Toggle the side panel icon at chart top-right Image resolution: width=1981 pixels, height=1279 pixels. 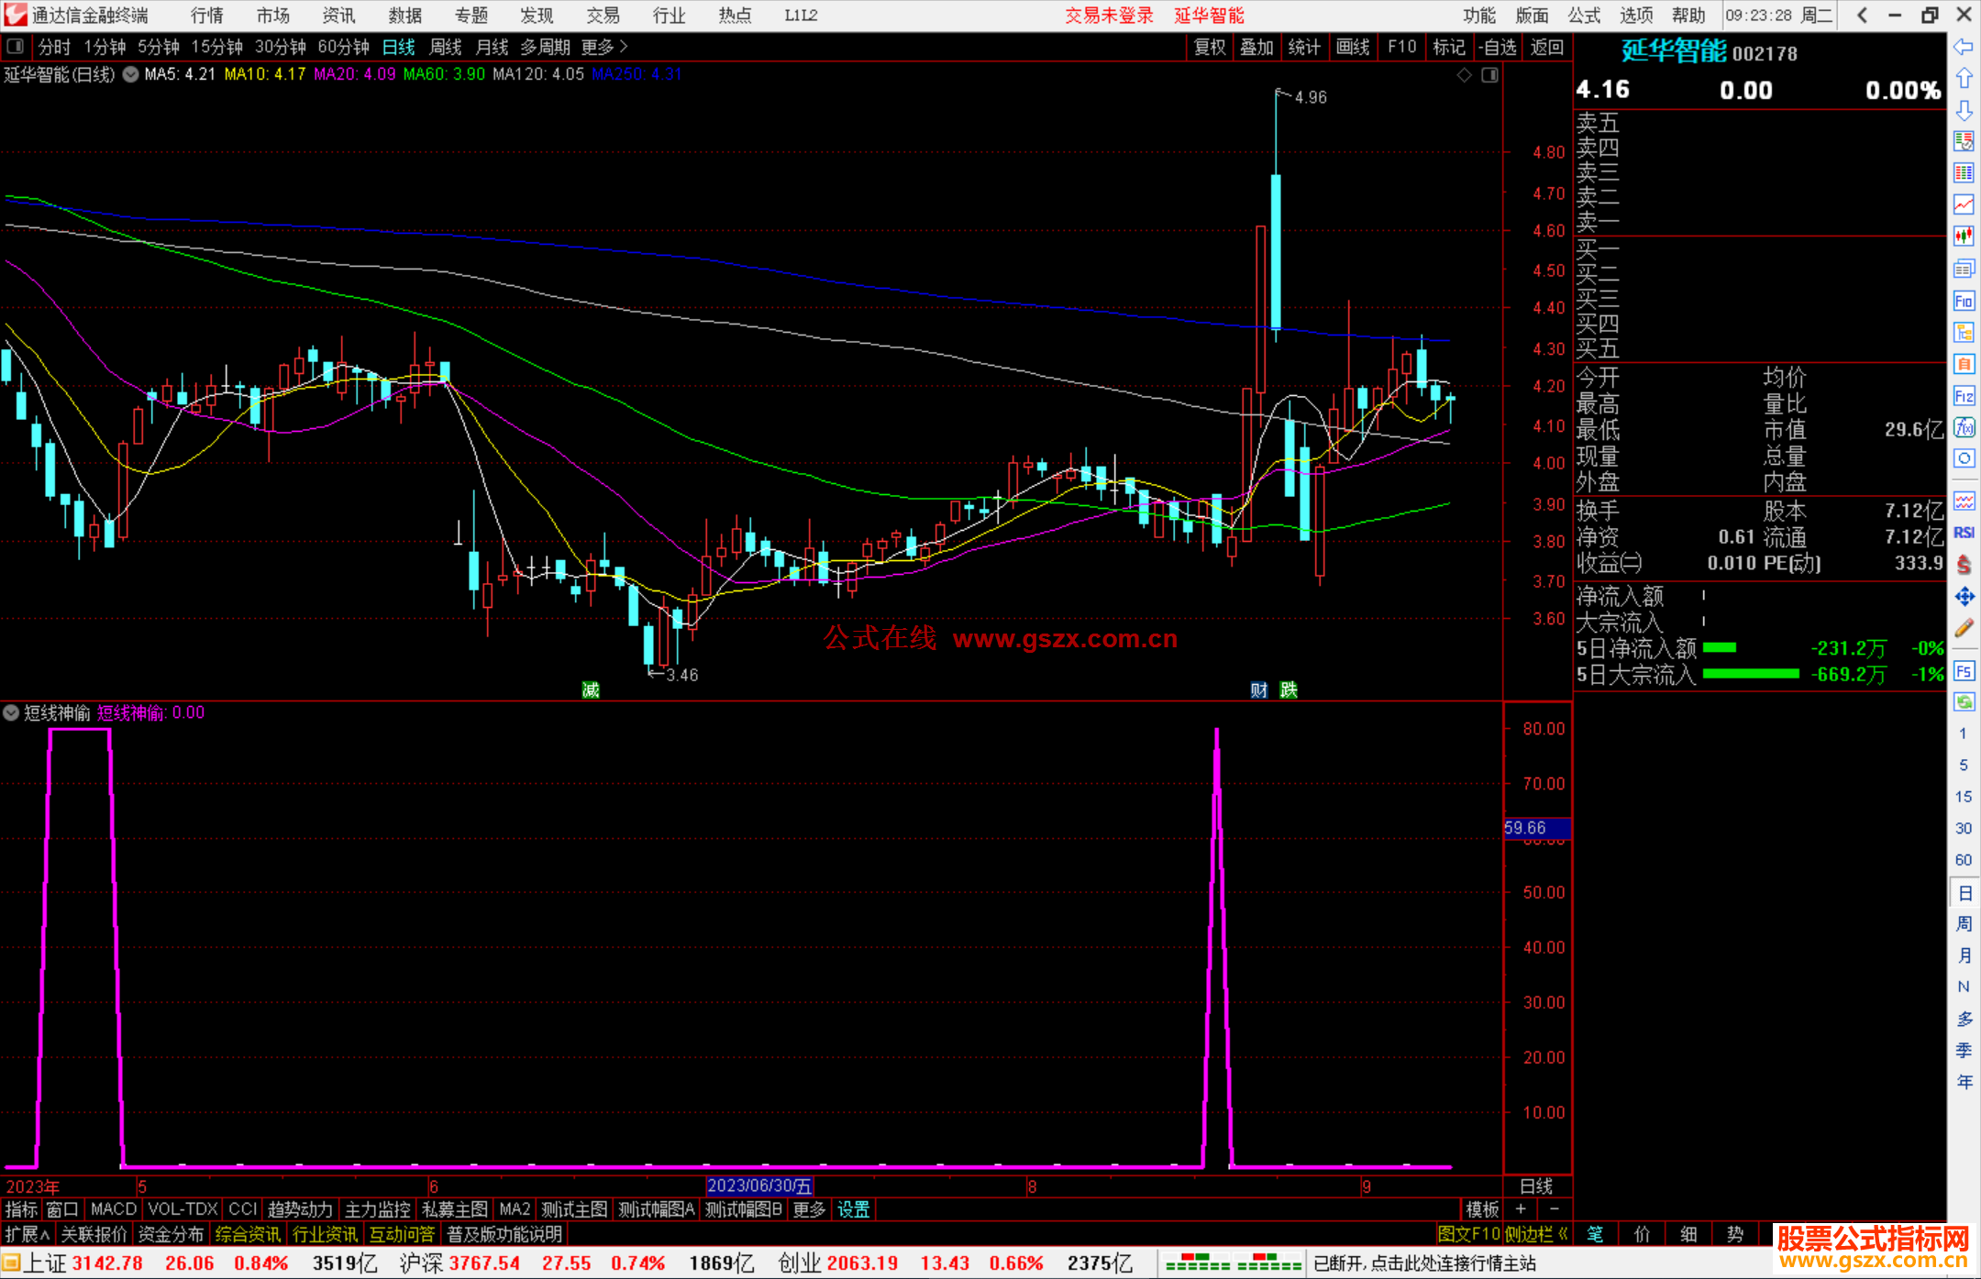click(1489, 75)
